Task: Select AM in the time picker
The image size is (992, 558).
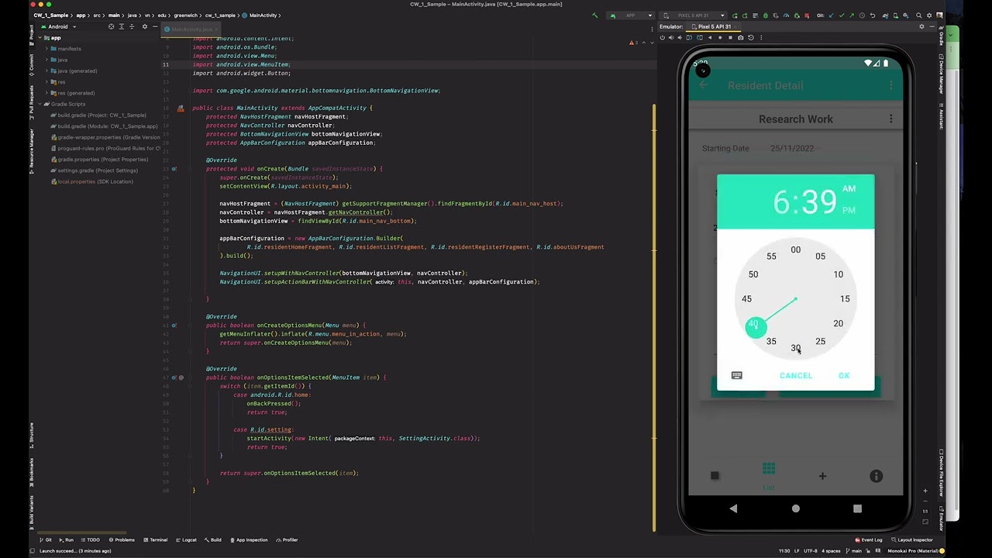Action: point(849,188)
